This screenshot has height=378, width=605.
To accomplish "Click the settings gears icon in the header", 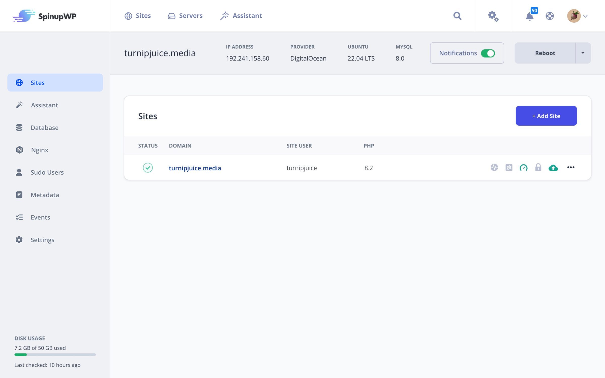I will coord(493,16).
